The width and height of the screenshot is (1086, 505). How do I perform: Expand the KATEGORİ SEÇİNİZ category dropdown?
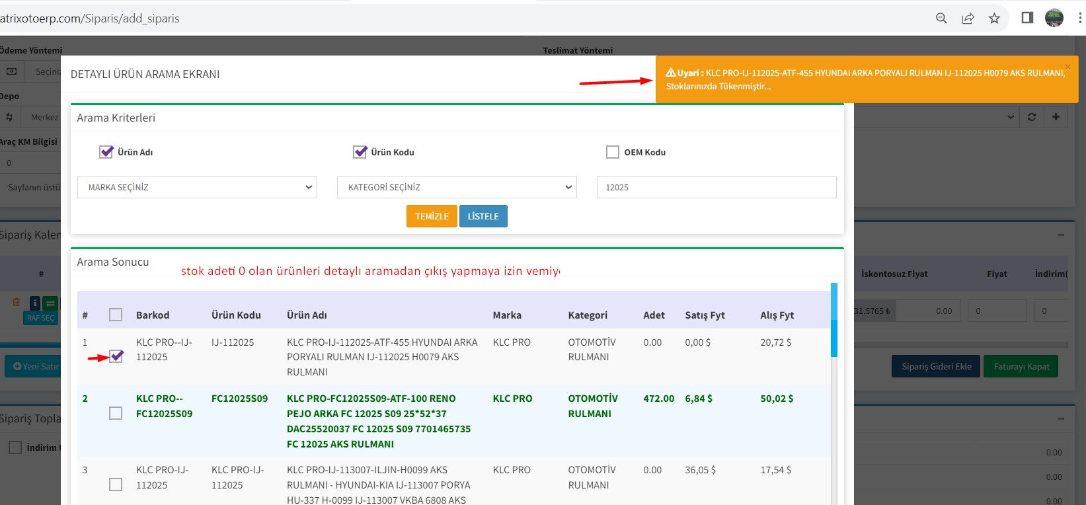point(457,187)
